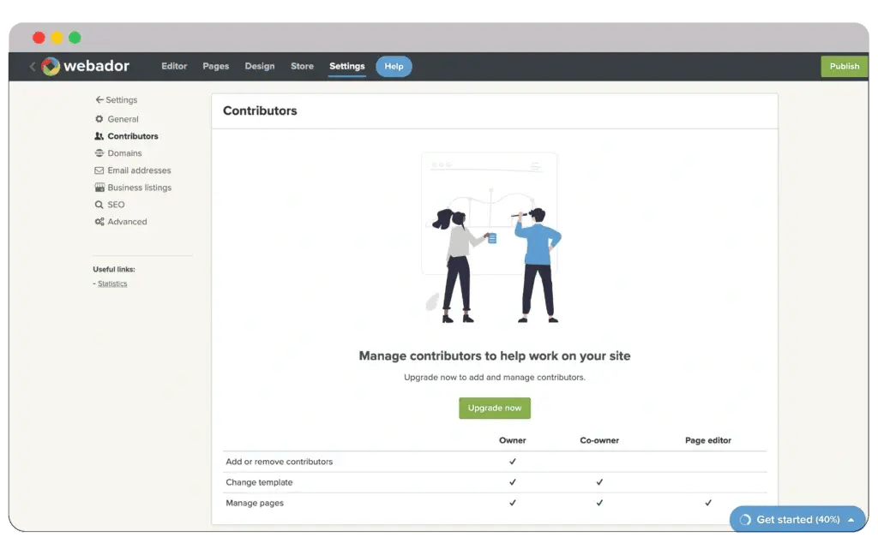Screen dimensions: 878x555
Task: Click the SEO magnifier icon
Action: point(99,205)
